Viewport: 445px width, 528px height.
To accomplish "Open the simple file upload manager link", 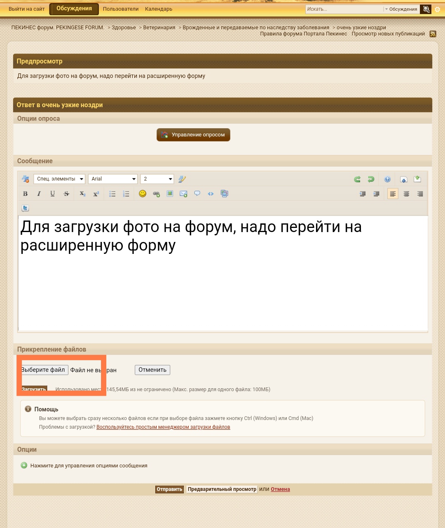I will pyautogui.click(x=163, y=427).
